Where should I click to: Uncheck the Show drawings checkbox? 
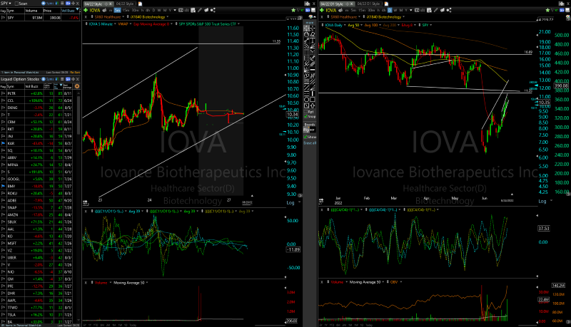click(306, 137)
